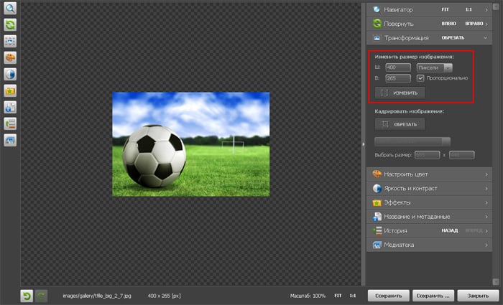The height and width of the screenshot is (305, 503).
Task: Select the green rotate tool in left sidebar
Action: (x=11, y=25)
